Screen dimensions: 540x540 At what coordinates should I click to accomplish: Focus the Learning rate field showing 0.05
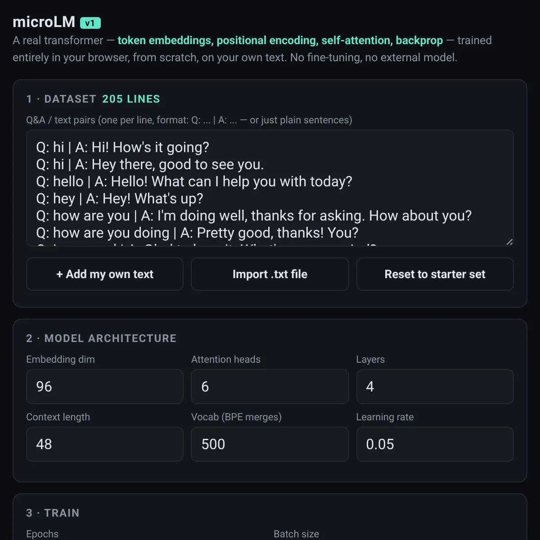(435, 444)
